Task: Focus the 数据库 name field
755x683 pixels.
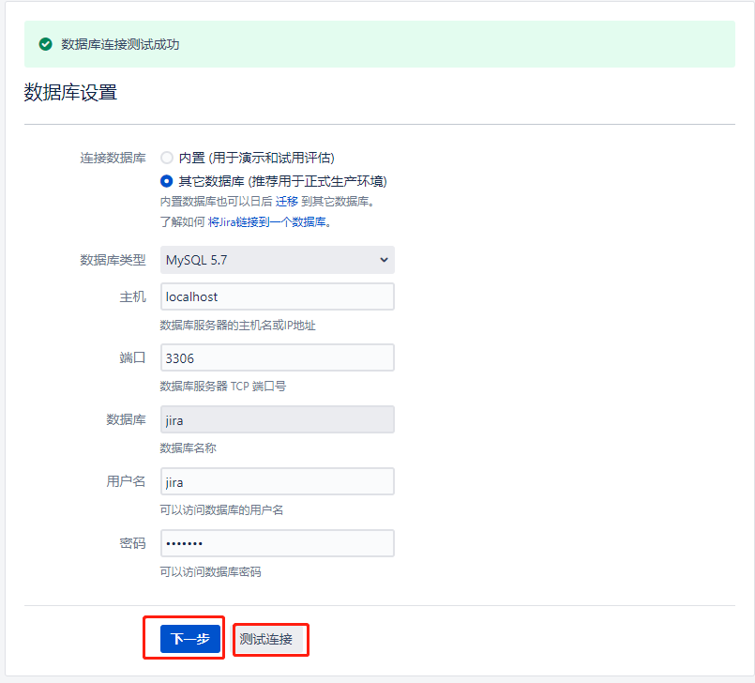Action: [x=278, y=419]
